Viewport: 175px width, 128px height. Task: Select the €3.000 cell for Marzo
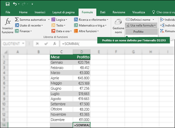point(81,73)
